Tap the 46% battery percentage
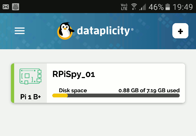 [x=156, y=7]
